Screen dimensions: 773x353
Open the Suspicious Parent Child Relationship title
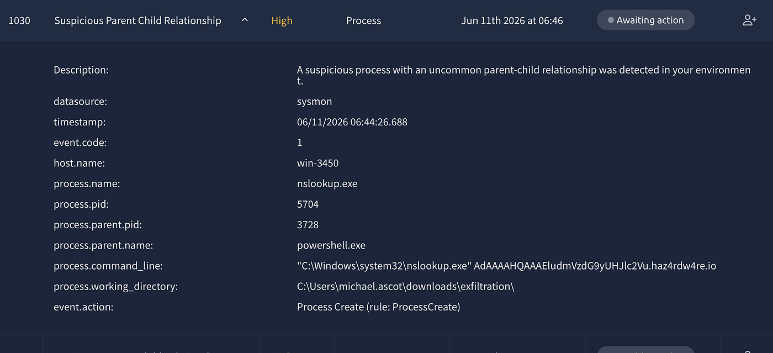click(137, 20)
